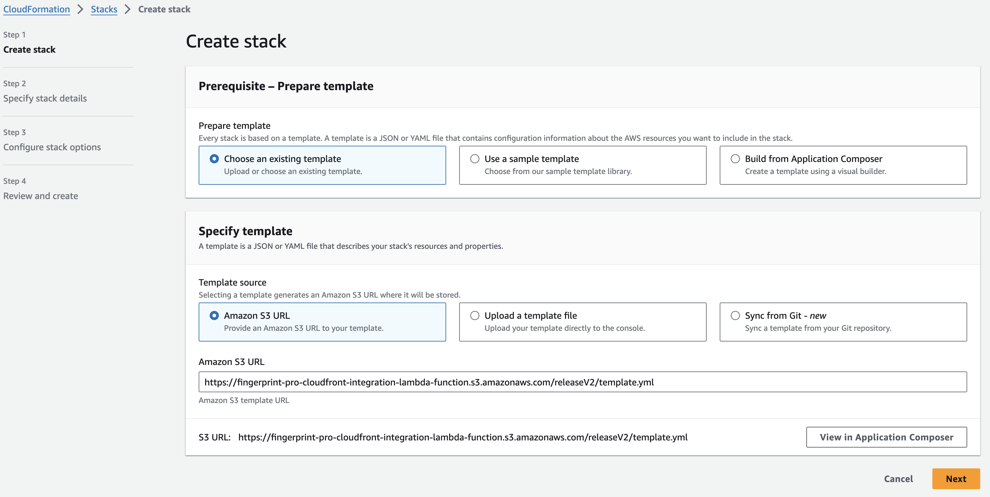Image resolution: width=990 pixels, height=497 pixels.
Task: Open the CloudFormation breadcrumb link
Action: (x=36, y=9)
